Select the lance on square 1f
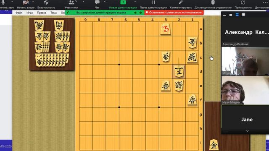Image resolution: width=269 pixels, height=151 pixels. coord(193,100)
